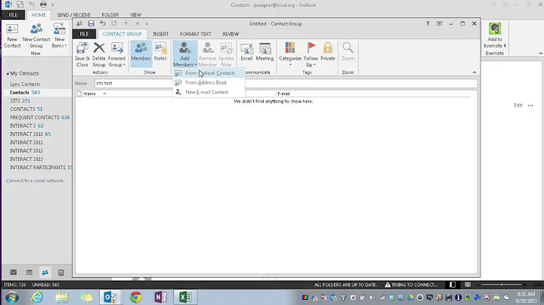Screen dimensions: 544x305
Task: Open the Categorize dropdown
Action: pos(290,54)
